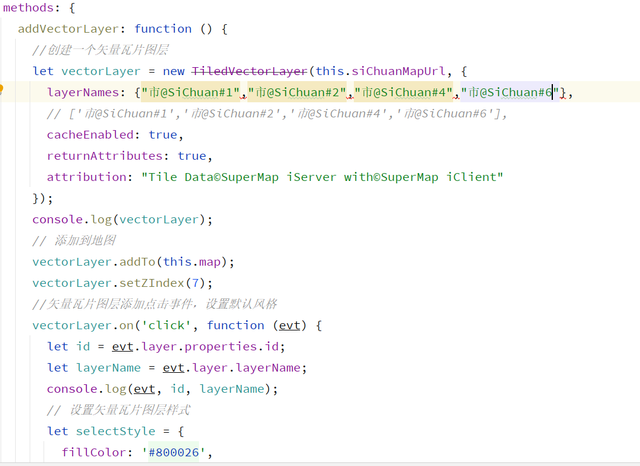Screen dimensions: 640x466
Task: Click the addTo call on vectorLayer
Action: point(137,262)
